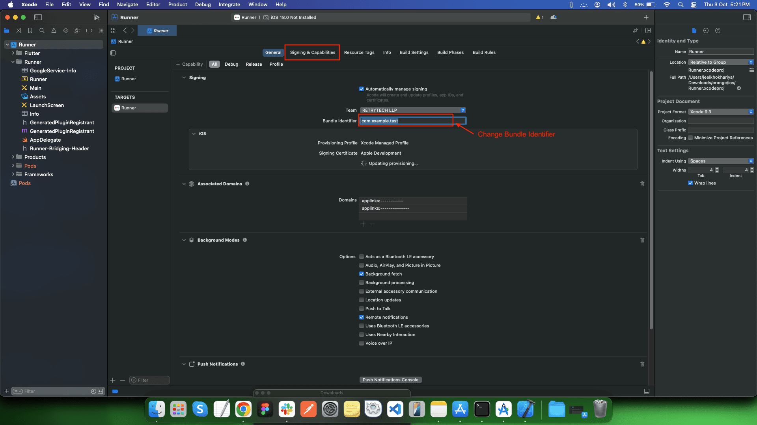Uncheck Automatically manage signing
The height and width of the screenshot is (425, 757).
pos(362,89)
